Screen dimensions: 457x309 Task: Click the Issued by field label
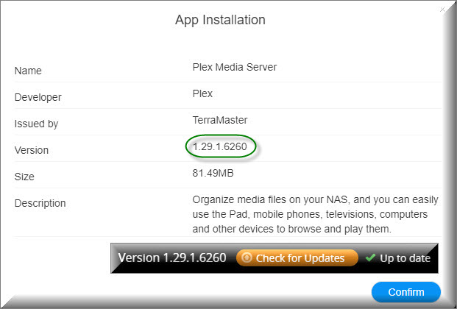pos(35,124)
